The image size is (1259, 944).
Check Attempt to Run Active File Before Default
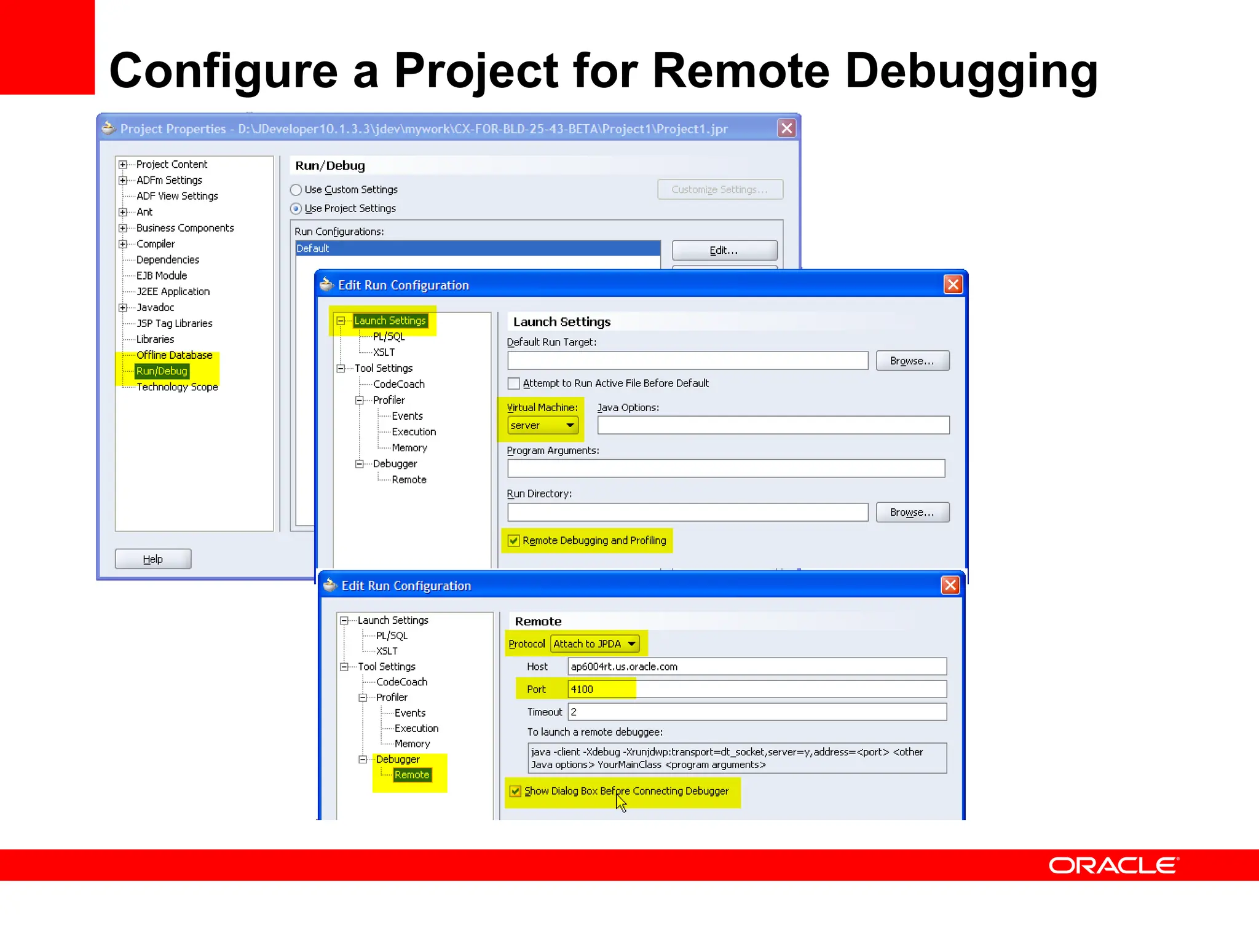tap(514, 383)
